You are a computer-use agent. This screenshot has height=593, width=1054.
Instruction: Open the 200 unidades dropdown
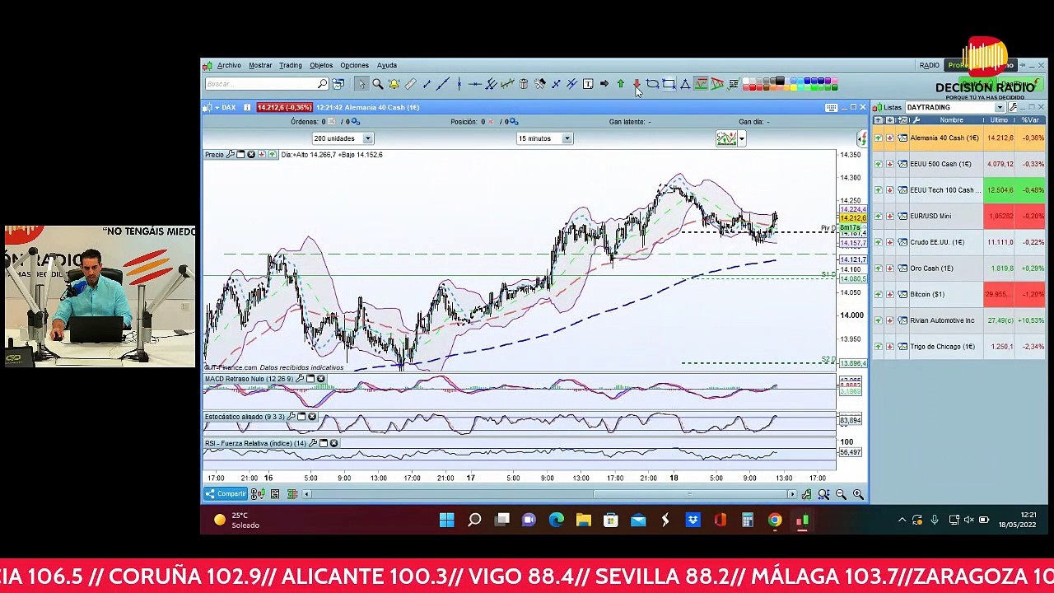[343, 138]
